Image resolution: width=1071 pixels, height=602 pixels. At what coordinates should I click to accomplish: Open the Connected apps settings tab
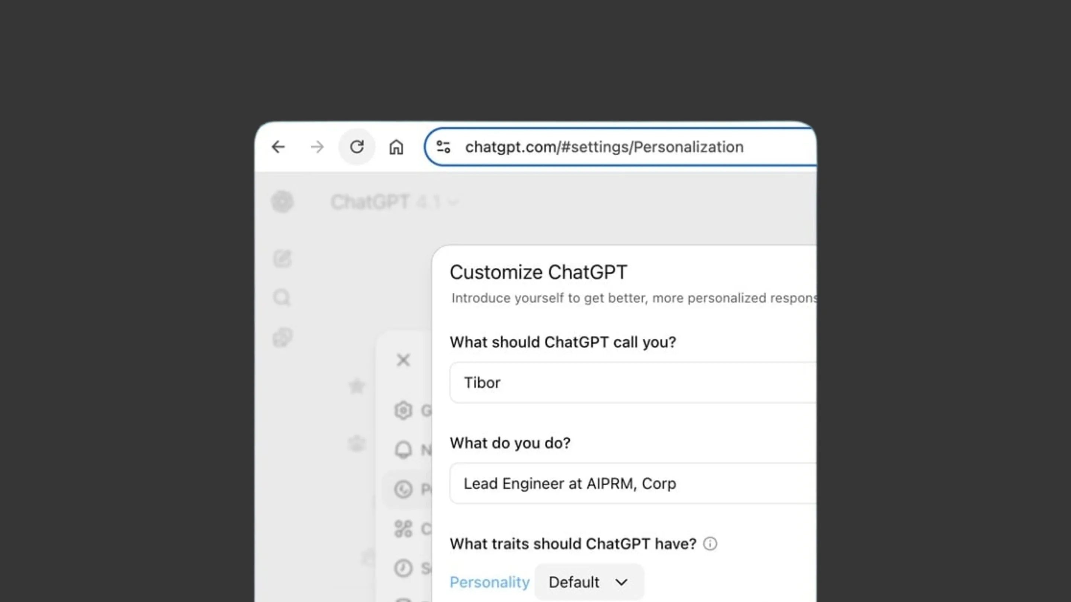pos(403,529)
